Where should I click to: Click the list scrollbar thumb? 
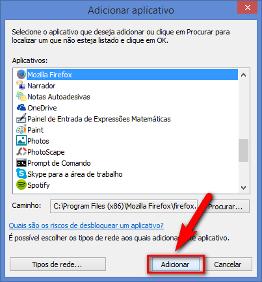[x=243, y=150]
